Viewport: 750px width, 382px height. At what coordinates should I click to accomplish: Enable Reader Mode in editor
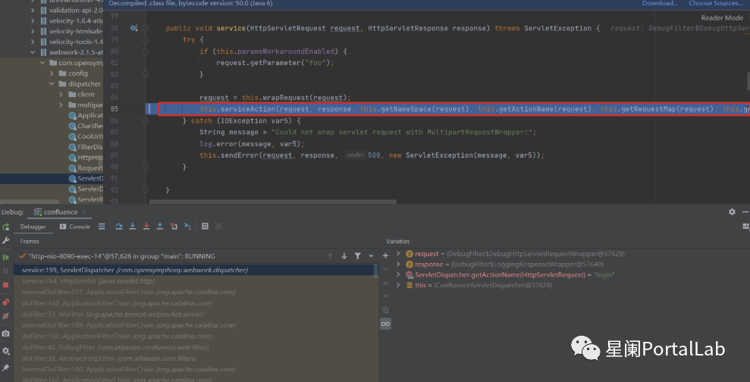(x=722, y=17)
